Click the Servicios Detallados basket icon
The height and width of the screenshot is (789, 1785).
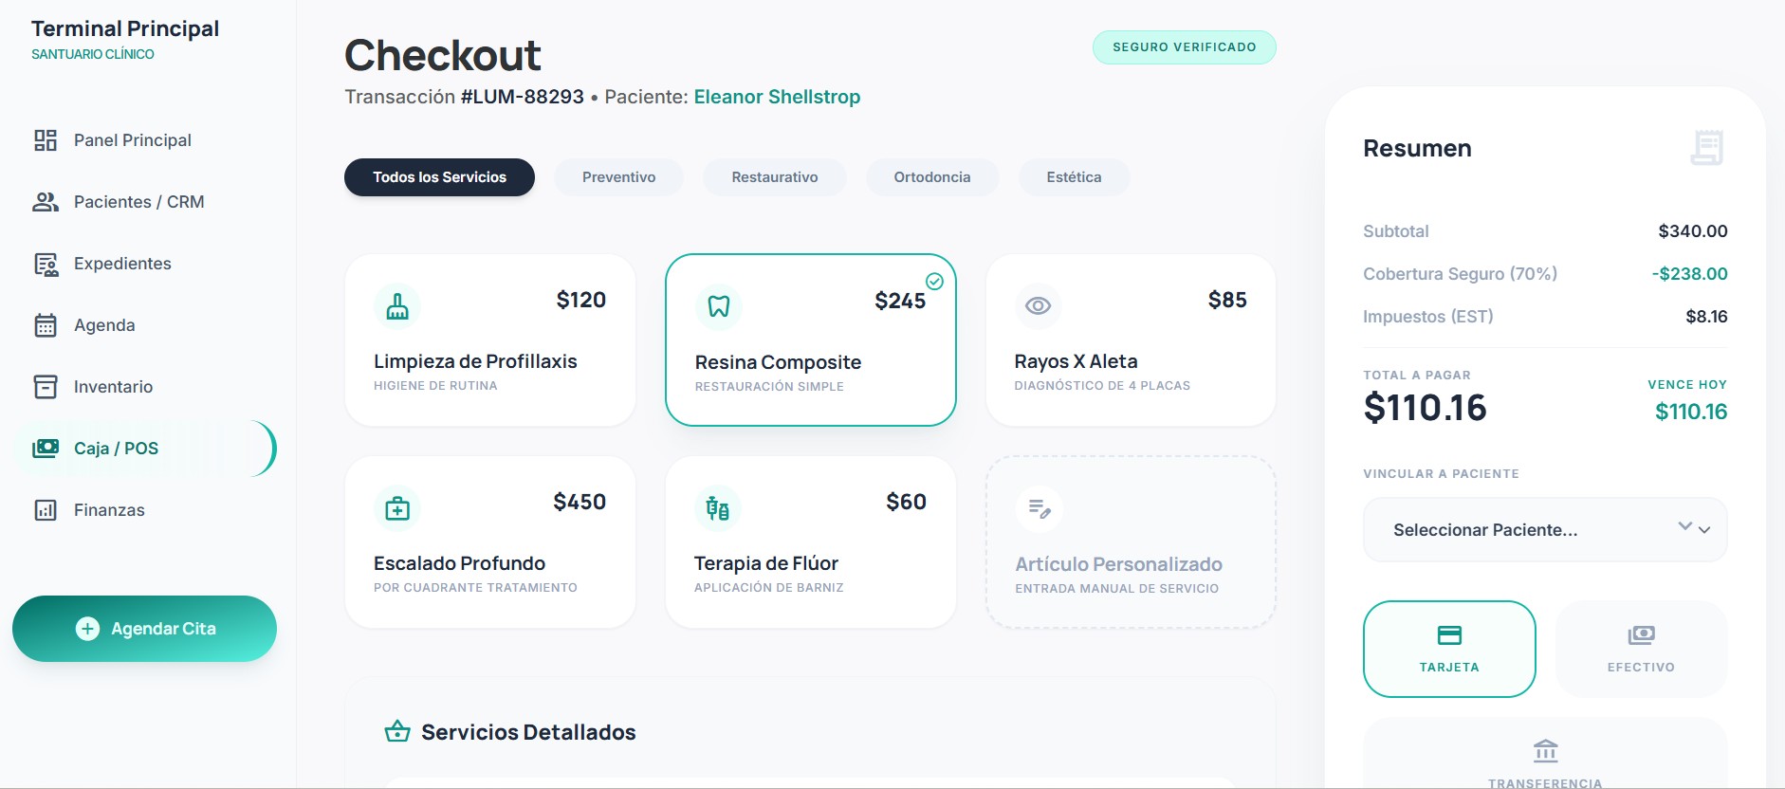point(397,732)
